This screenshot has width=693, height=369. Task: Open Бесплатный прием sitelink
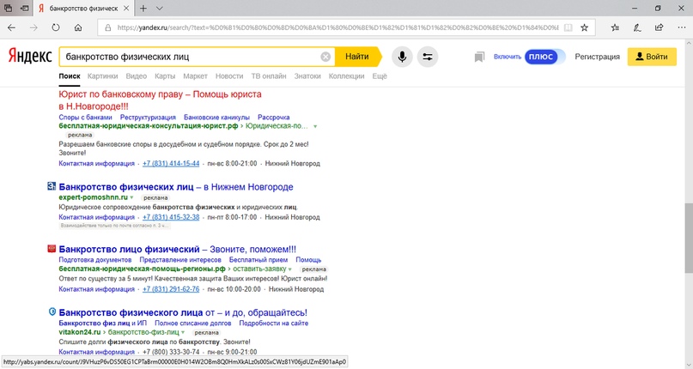pyautogui.click(x=258, y=260)
